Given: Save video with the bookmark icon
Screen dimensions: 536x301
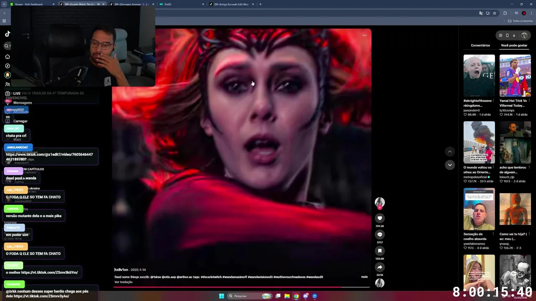Looking at the screenshot, I should (x=380, y=251).
